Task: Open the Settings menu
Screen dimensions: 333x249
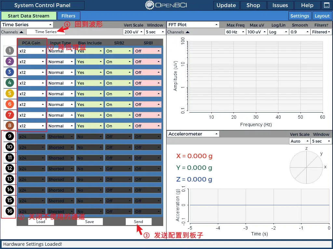Action: pyautogui.click(x=300, y=16)
